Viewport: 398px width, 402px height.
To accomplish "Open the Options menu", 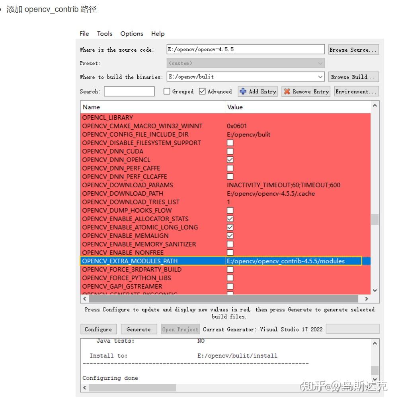I will point(131,34).
